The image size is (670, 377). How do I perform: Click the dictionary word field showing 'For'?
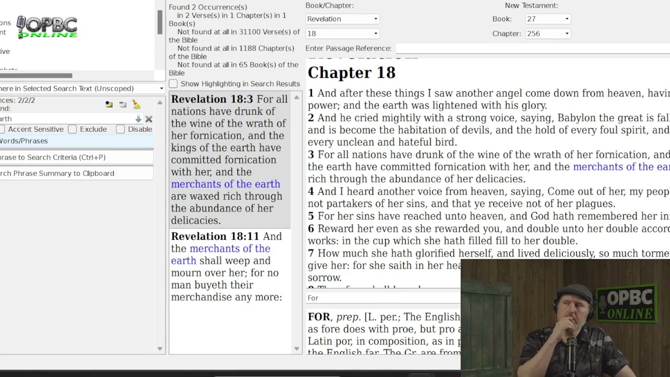point(383,298)
